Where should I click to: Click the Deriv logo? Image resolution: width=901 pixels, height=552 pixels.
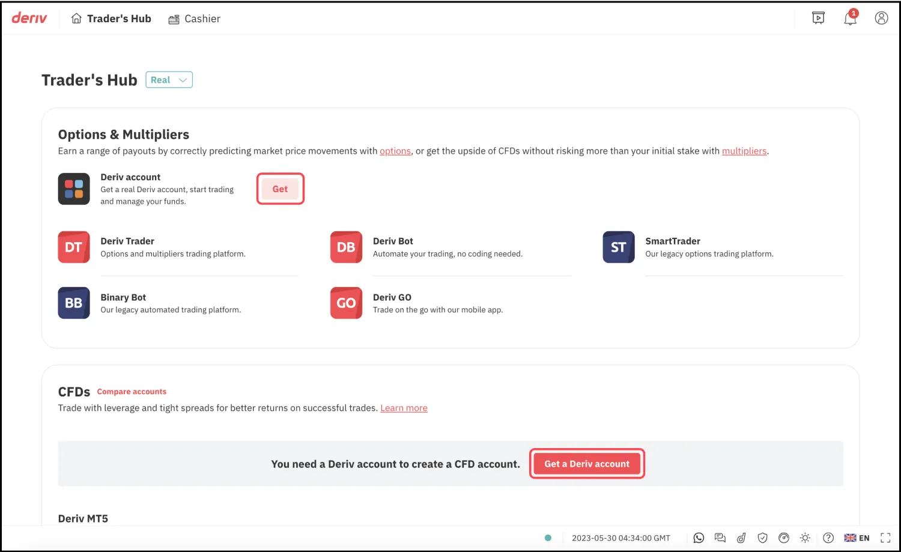tap(29, 18)
